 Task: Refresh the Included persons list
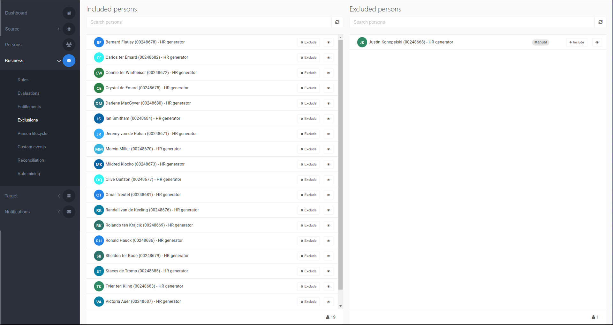(x=337, y=22)
